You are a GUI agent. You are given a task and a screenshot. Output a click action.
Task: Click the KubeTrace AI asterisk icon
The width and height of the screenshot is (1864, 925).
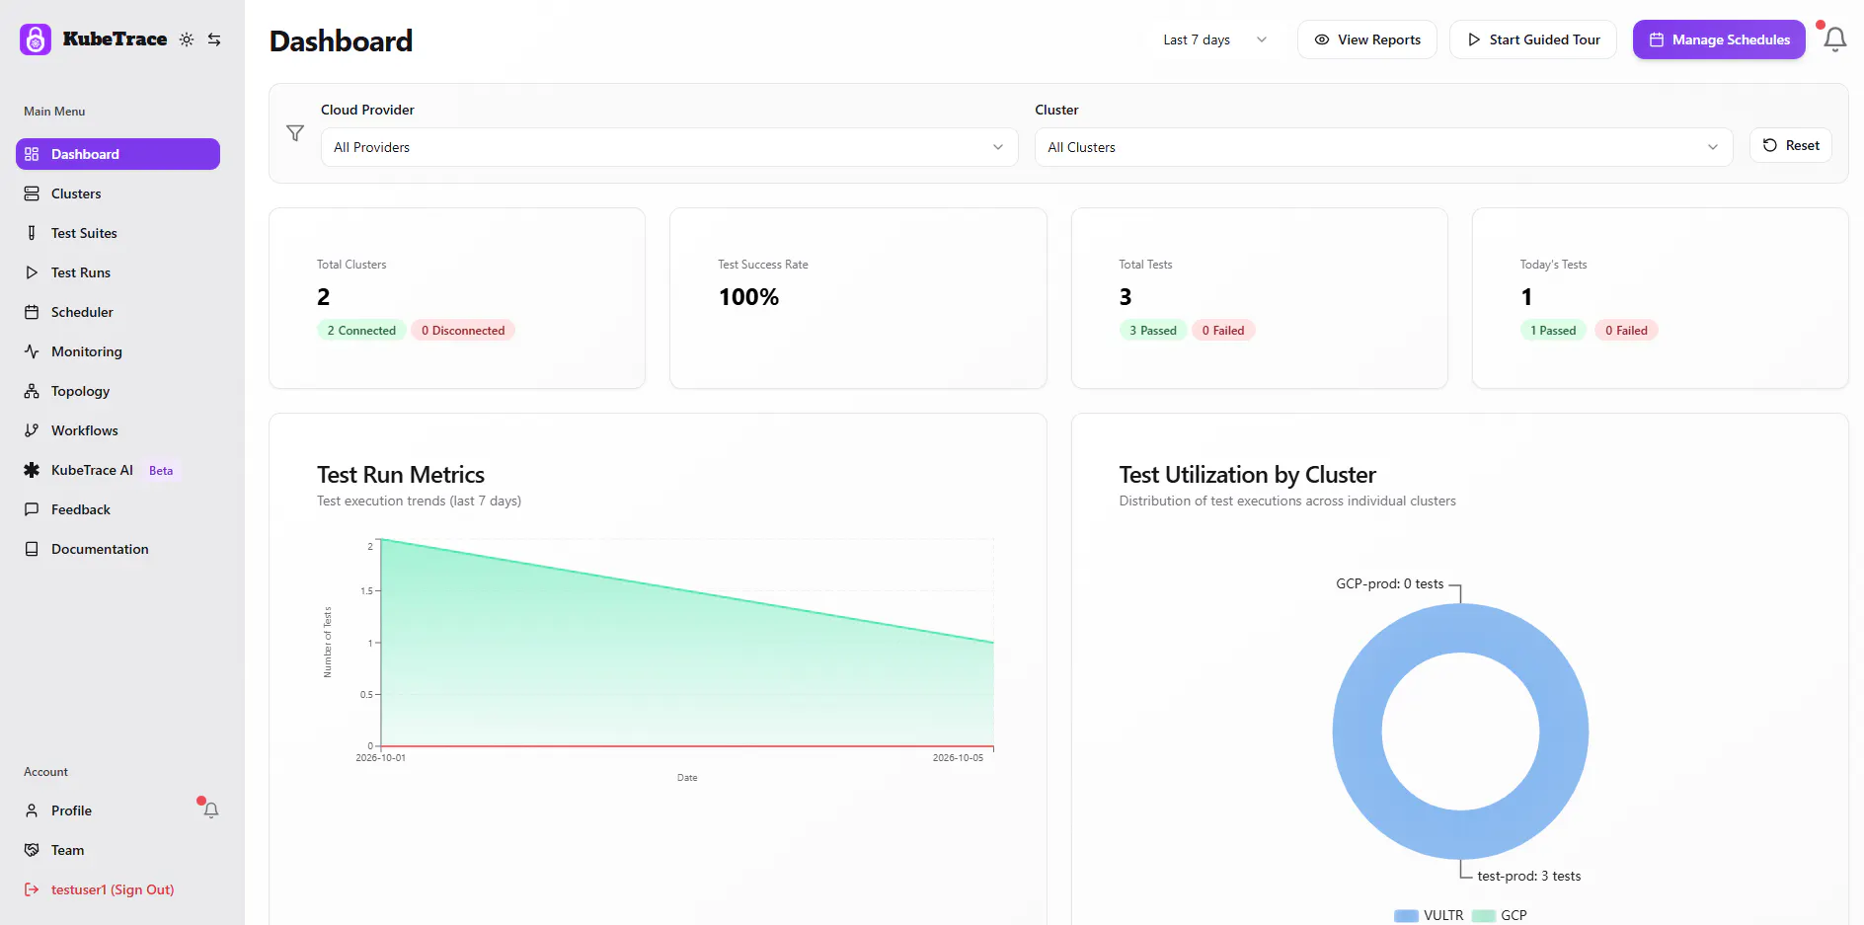click(x=32, y=470)
